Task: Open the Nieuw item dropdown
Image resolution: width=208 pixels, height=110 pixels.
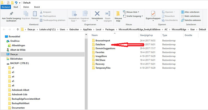Action: [132, 12]
